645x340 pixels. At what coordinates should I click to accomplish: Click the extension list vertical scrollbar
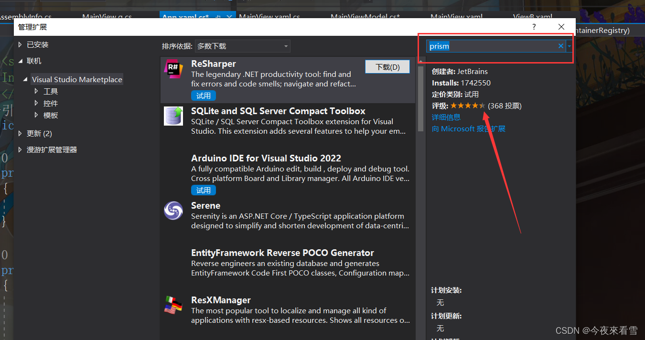421,98
